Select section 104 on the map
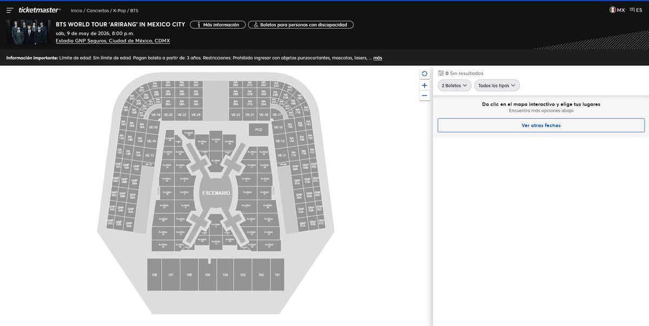Image resolution: width=649 pixels, height=326 pixels. [x=225, y=275]
